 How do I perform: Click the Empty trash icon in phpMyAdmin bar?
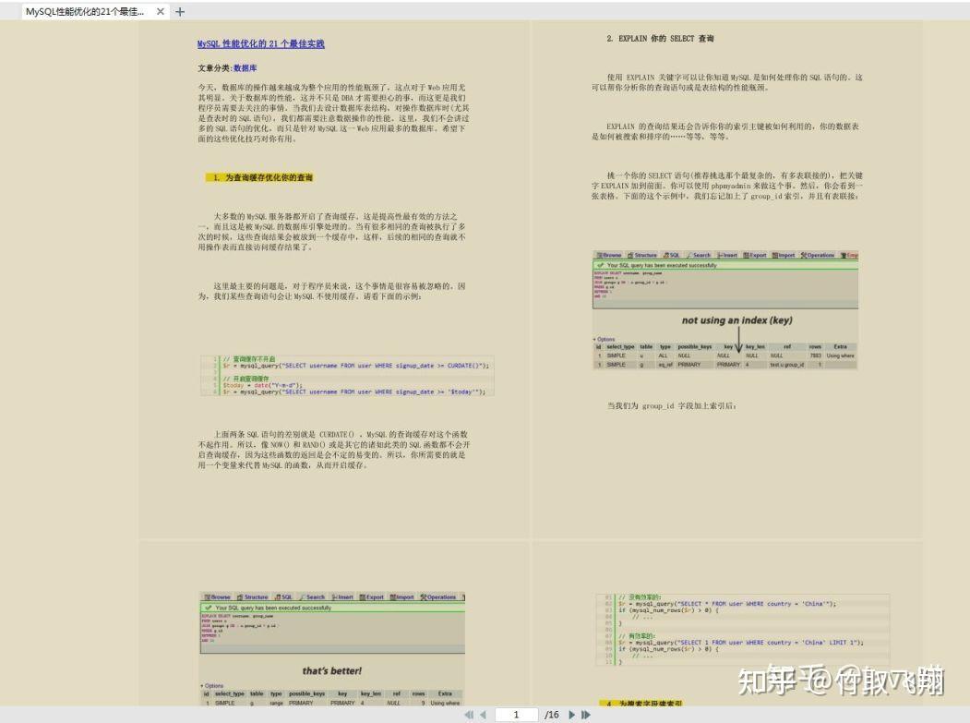[843, 257]
